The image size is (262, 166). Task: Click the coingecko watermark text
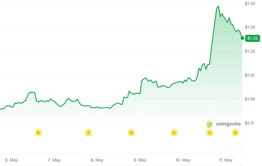pos(228,124)
